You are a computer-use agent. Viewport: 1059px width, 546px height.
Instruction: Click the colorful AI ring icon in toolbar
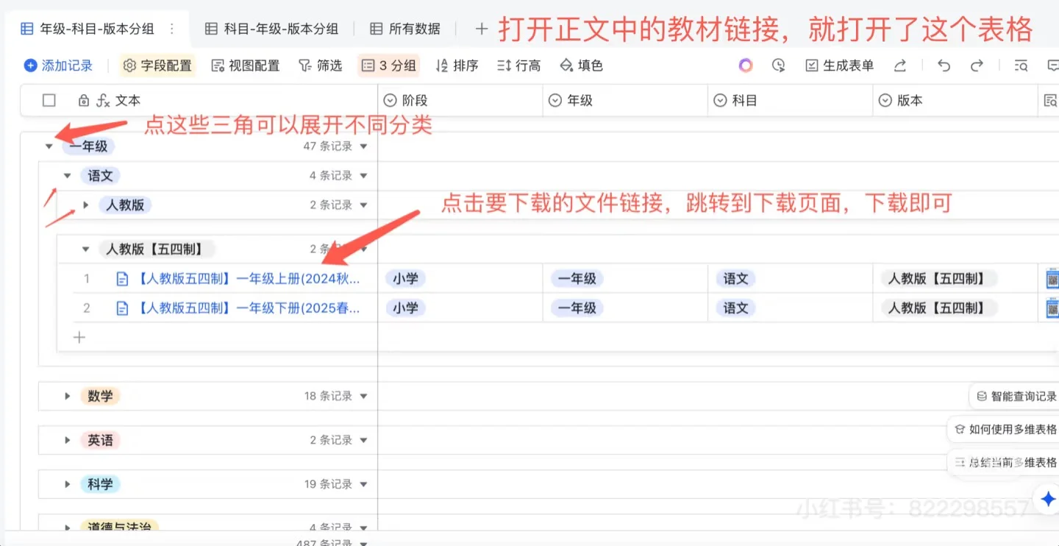[746, 65]
